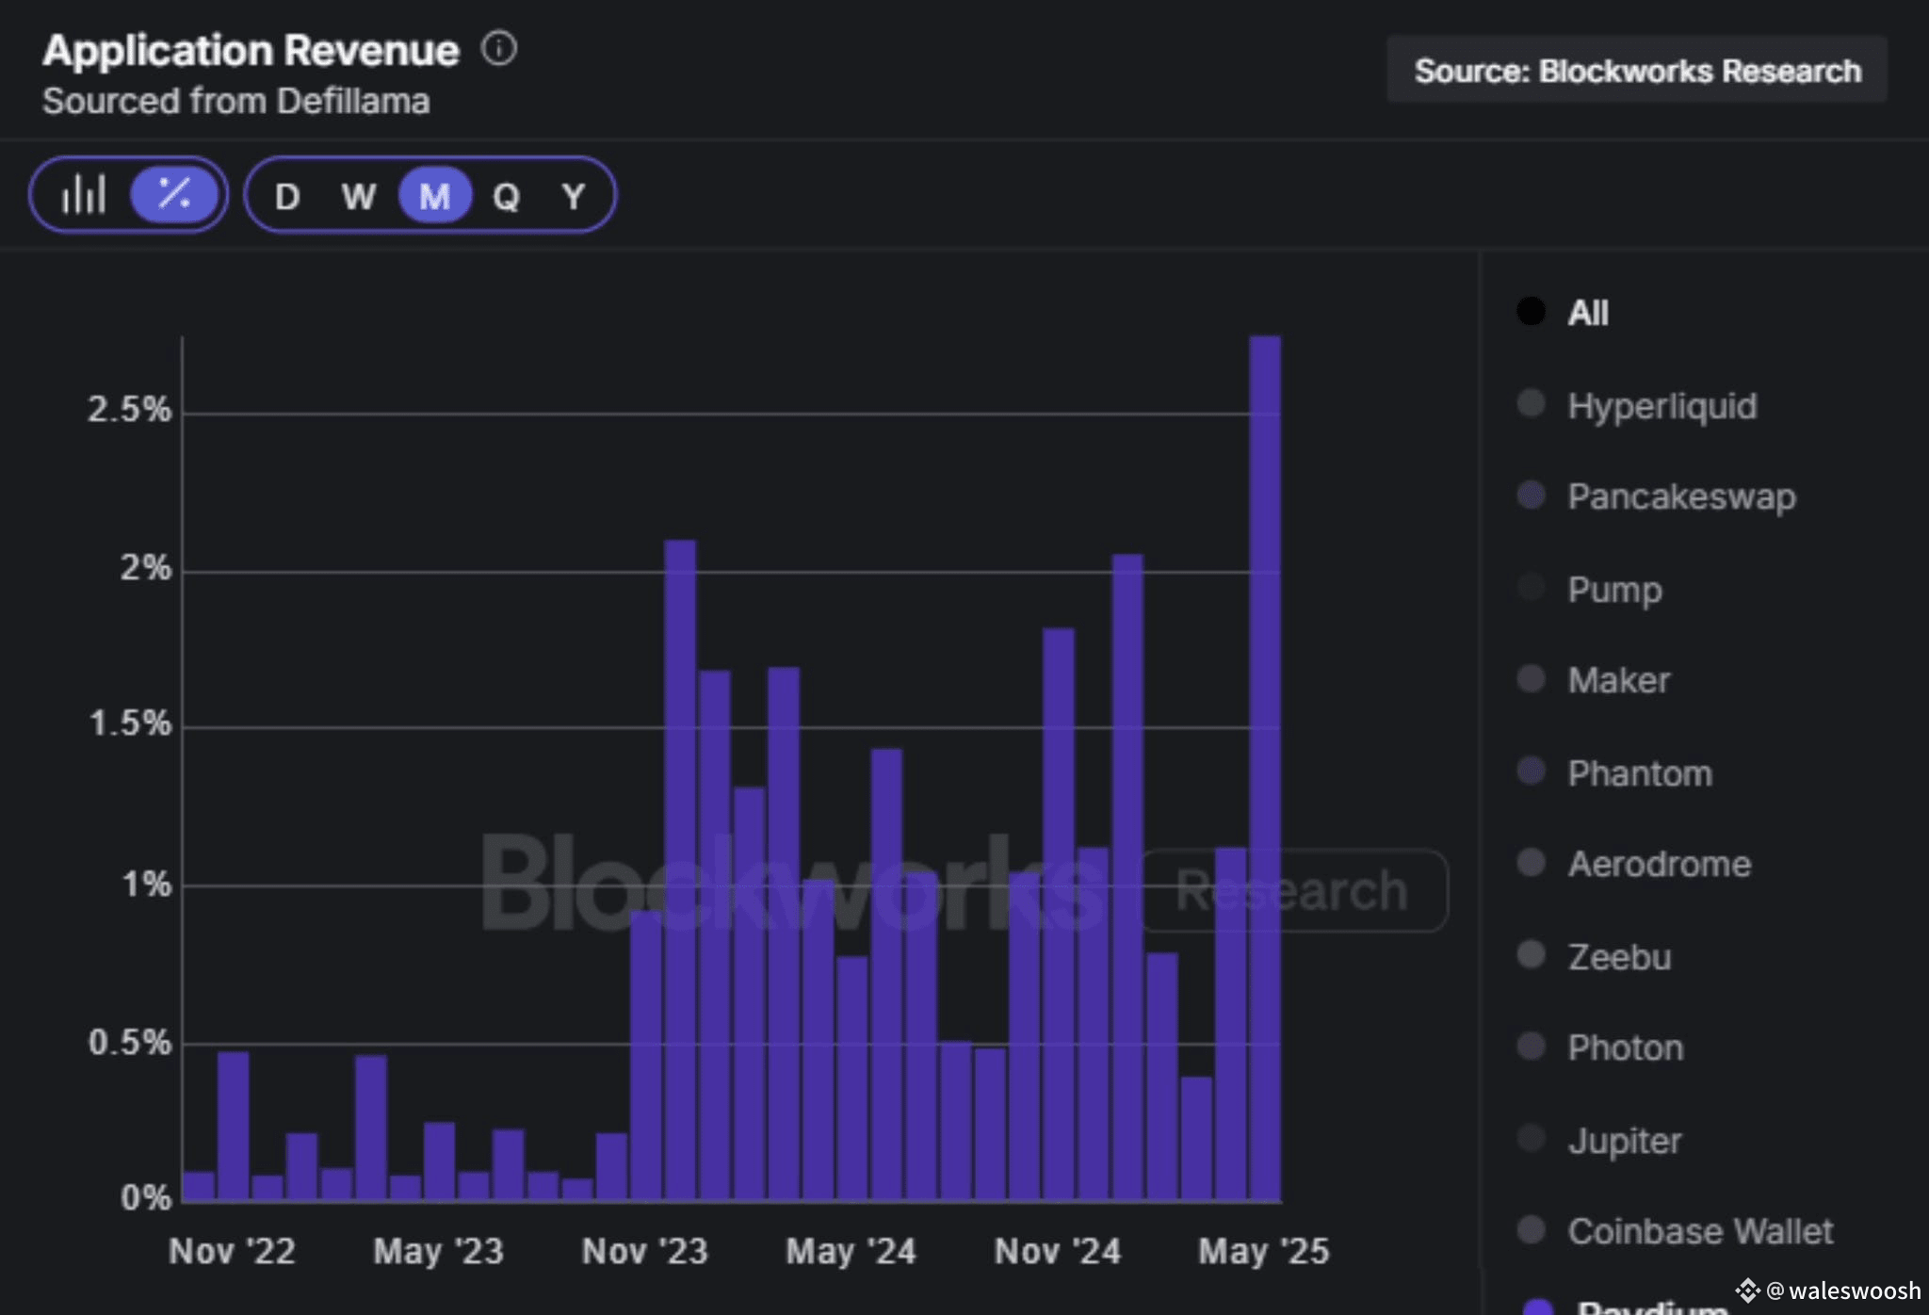Toggle the Pump legend series
The image size is (1929, 1315).
pyautogui.click(x=1590, y=590)
